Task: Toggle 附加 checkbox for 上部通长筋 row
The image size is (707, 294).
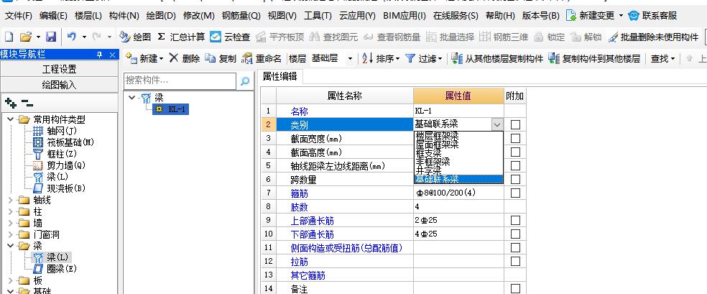Action: coord(515,221)
